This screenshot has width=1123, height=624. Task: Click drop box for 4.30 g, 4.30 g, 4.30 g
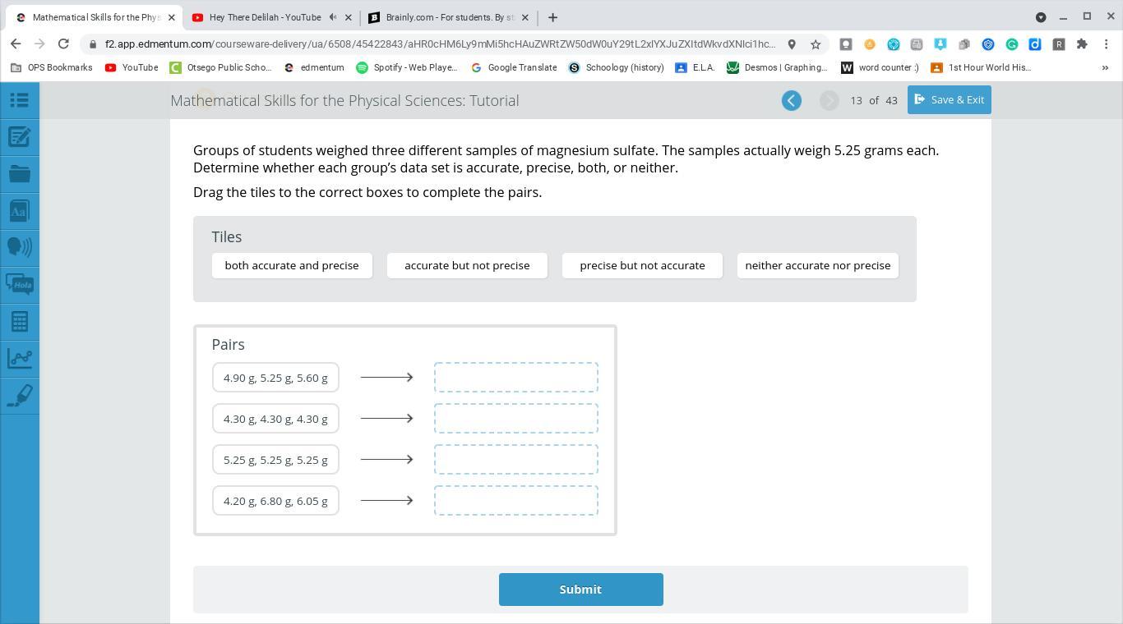click(x=516, y=419)
